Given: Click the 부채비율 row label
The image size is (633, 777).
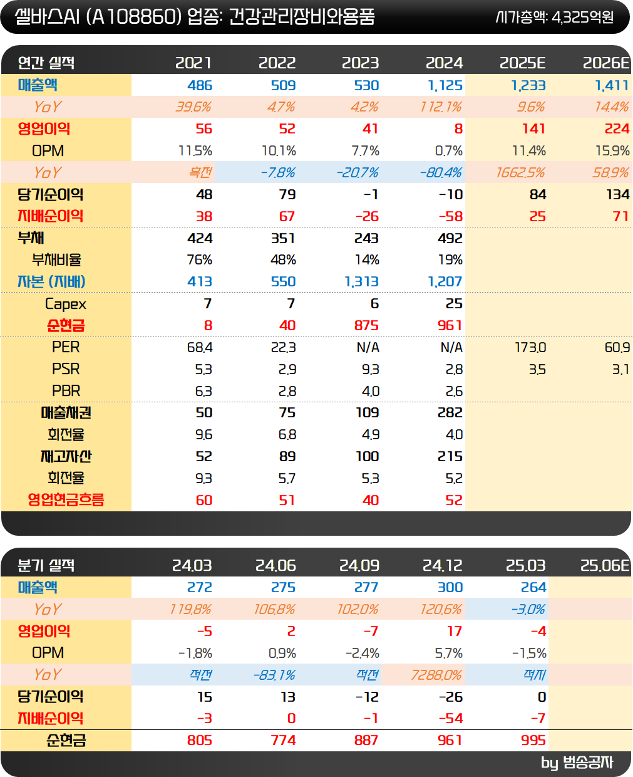Looking at the screenshot, I should tap(56, 259).
